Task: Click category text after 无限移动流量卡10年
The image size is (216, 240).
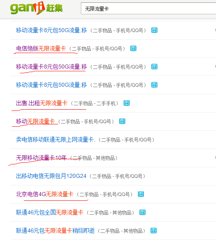Action: pyautogui.click(x=94, y=158)
